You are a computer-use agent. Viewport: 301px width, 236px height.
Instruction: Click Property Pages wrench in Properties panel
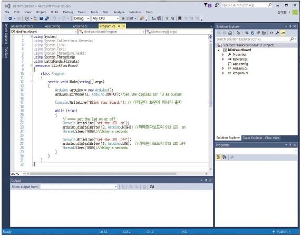click(232, 158)
